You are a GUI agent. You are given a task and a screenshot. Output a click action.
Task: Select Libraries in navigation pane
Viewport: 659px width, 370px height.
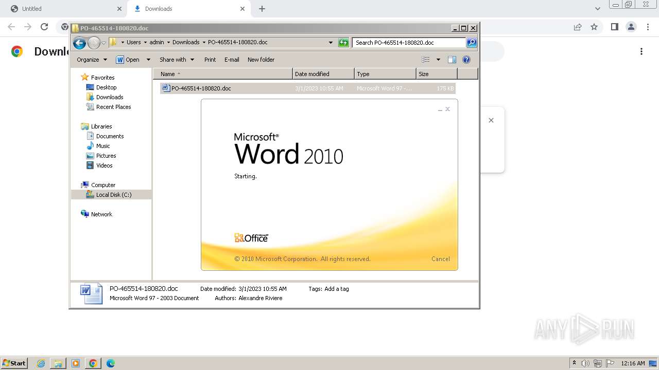[x=101, y=126]
